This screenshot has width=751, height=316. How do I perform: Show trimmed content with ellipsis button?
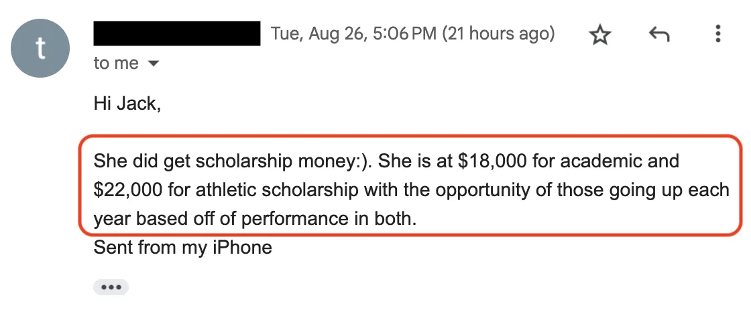[111, 287]
